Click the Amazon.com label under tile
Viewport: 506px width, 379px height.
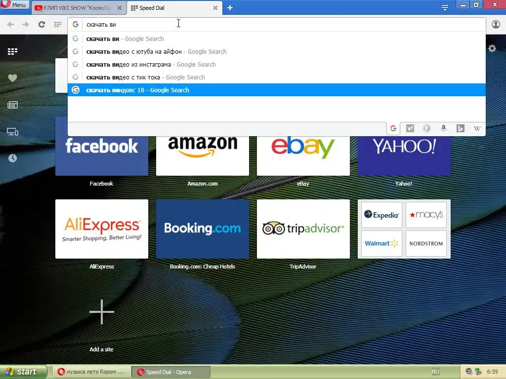[x=202, y=184]
